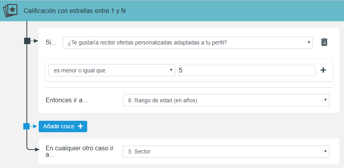
Task: Click the small arrow of the question dropdown
Action: click(308, 42)
